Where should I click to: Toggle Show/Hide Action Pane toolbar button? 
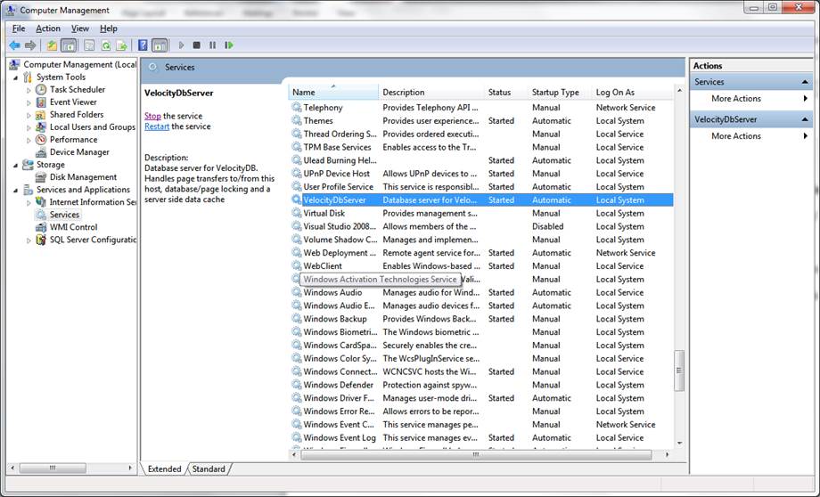coord(160,45)
